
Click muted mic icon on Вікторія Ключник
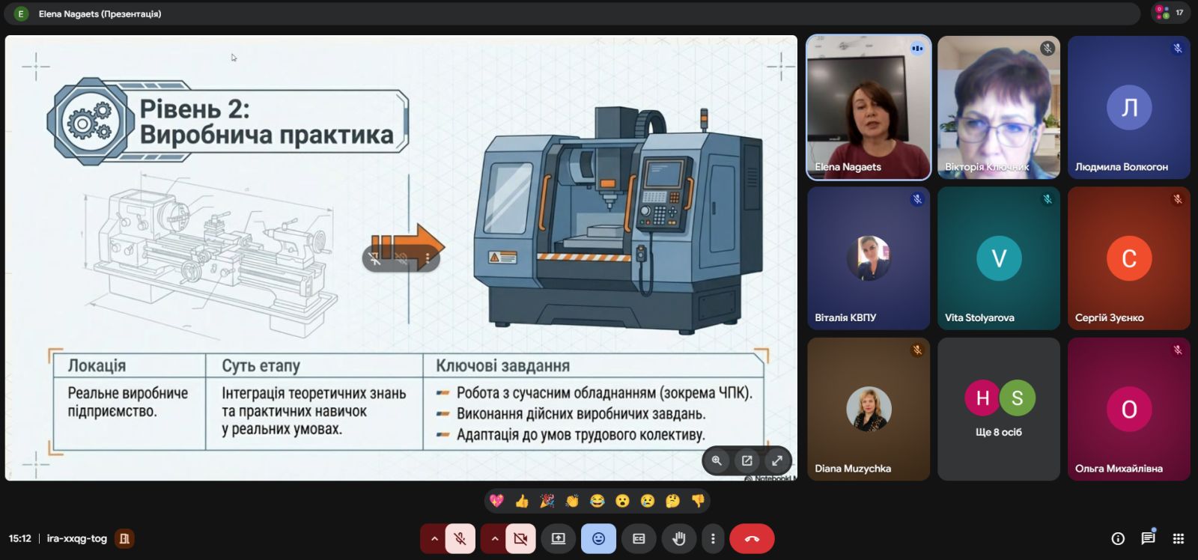click(1048, 49)
